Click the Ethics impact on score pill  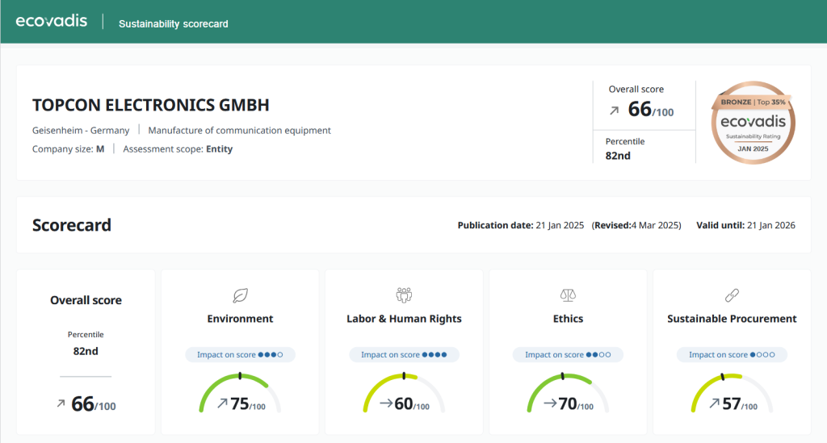(x=568, y=354)
